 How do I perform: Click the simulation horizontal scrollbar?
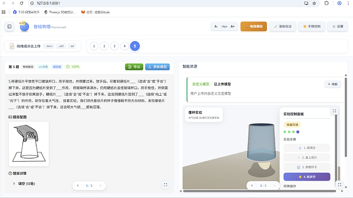pos(260,191)
